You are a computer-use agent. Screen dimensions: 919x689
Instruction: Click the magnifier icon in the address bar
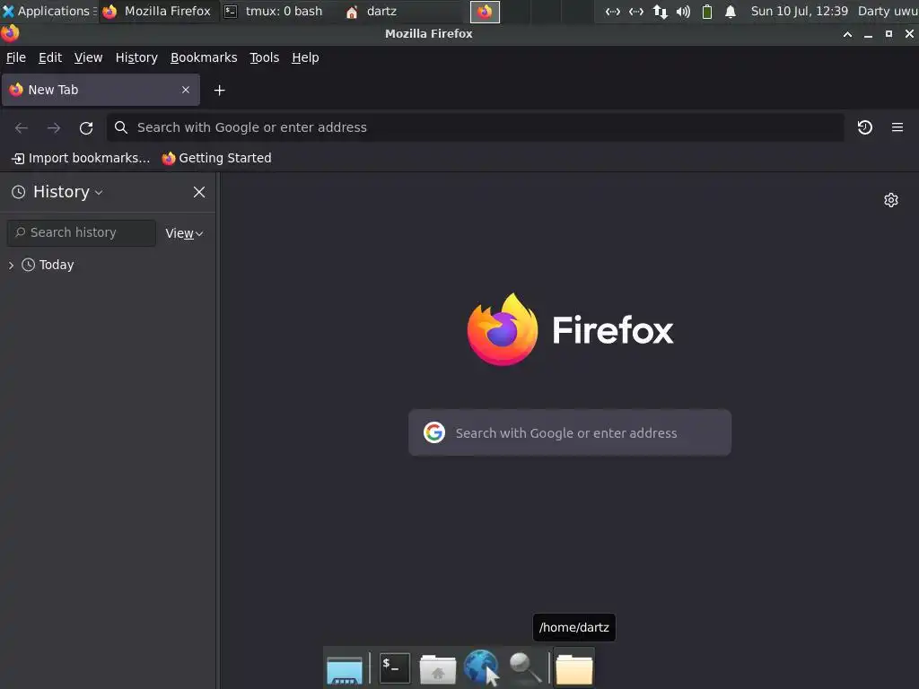pyautogui.click(x=121, y=127)
